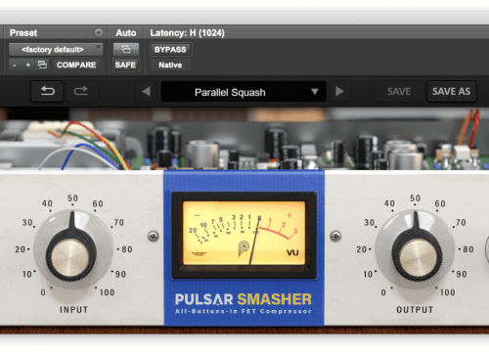This screenshot has width=489, height=352.
Task: Click the SAVE button
Action: [399, 92]
